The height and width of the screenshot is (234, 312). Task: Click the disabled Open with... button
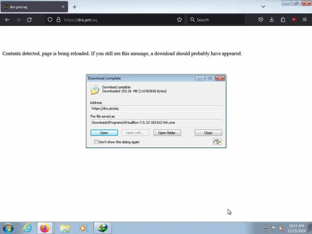(x=135, y=133)
